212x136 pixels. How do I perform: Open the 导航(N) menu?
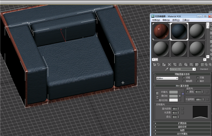coord(166,20)
